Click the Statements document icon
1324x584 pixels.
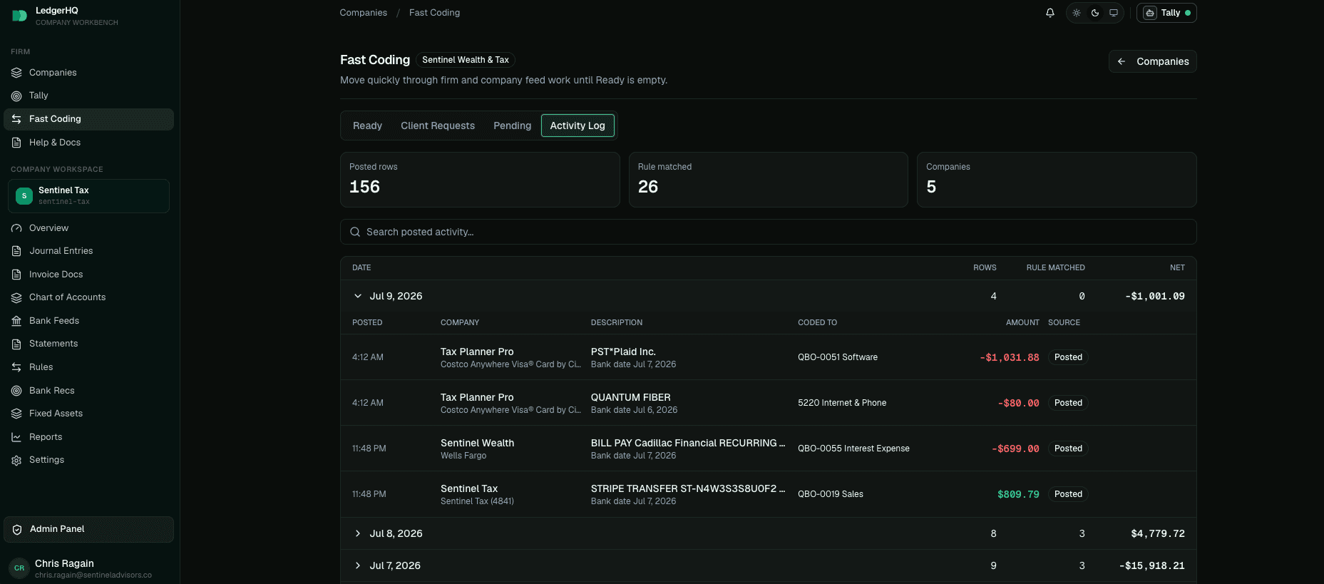click(16, 344)
